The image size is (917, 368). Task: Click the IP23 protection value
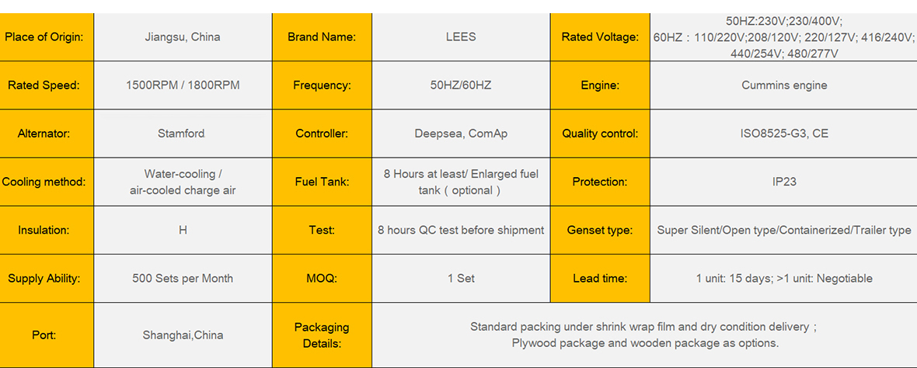[x=783, y=182]
